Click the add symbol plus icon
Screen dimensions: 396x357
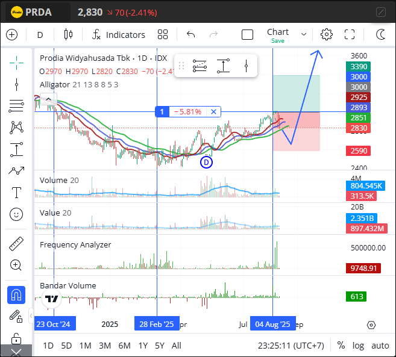(x=11, y=34)
